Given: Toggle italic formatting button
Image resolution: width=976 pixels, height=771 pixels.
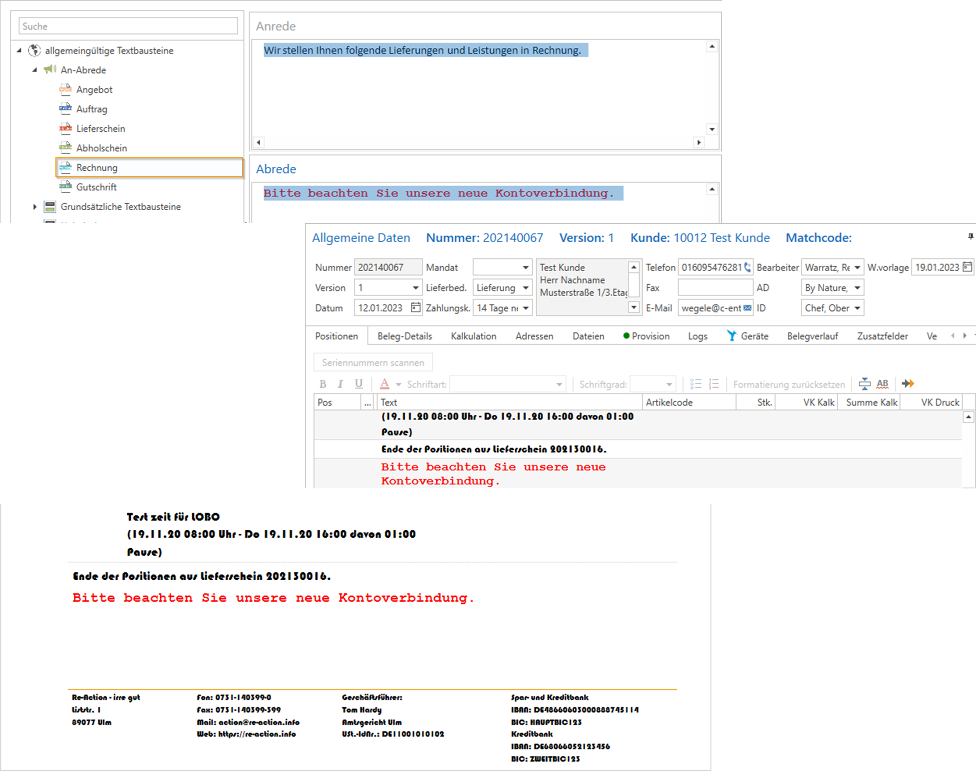Looking at the screenshot, I should [x=340, y=384].
